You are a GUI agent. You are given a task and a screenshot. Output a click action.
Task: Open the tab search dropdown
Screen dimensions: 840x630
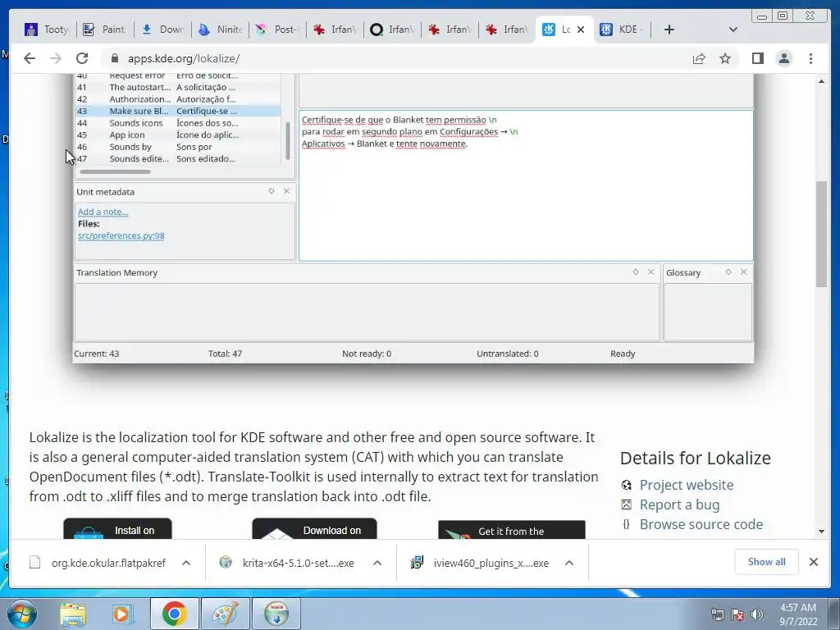tap(733, 30)
